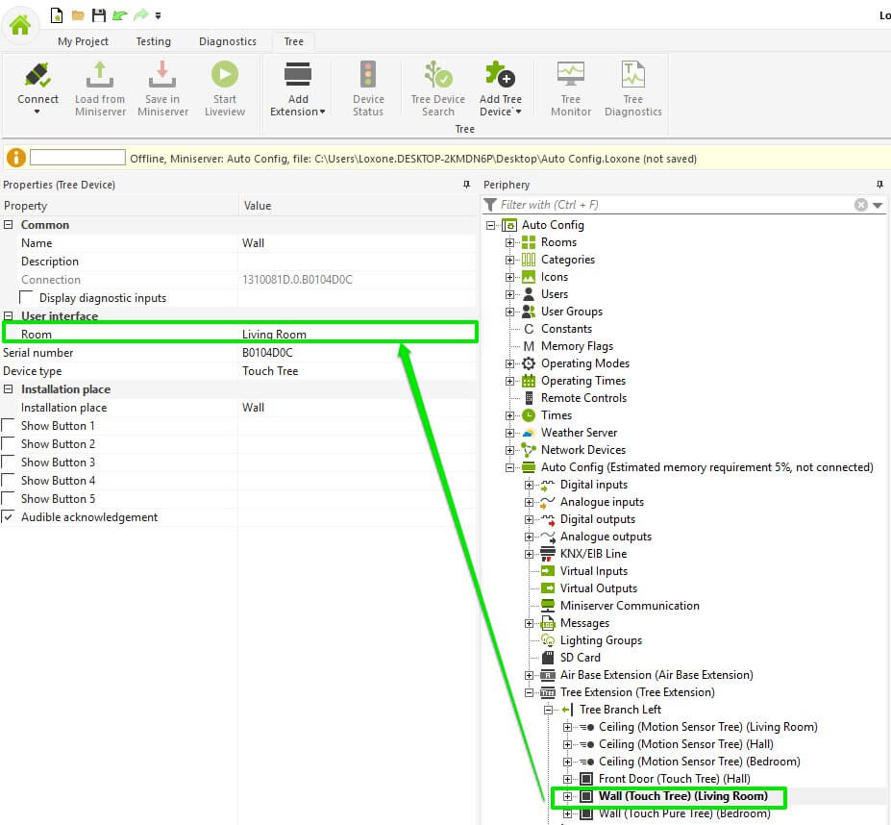This screenshot has width=891, height=825.
Task: Toggle Display diagnostic inputs checkbox
Action: click(x=27, y=298)
